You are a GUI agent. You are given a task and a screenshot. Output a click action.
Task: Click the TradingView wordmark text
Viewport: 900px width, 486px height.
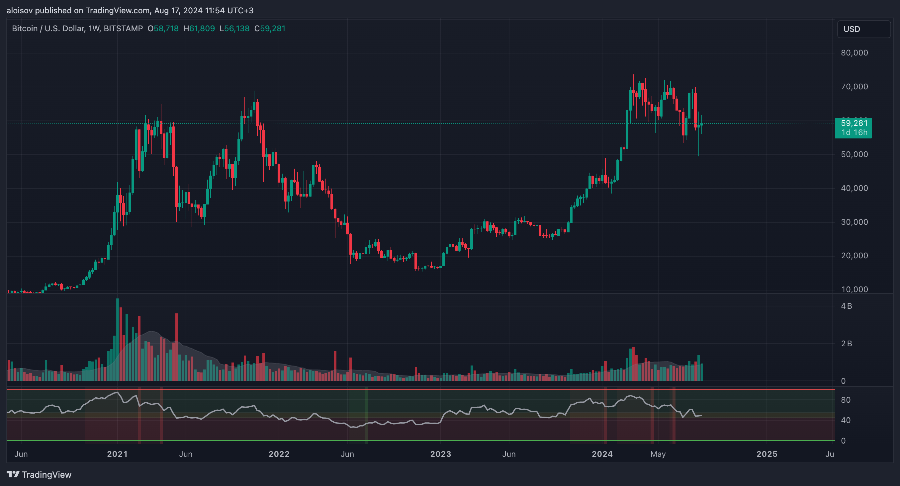coord(47,474)
